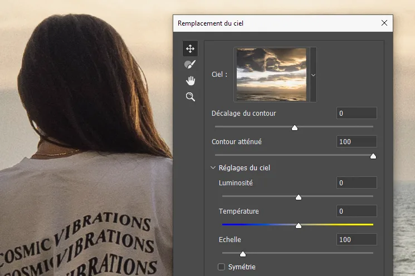This screenshot has width=415, height=276.
Task: Enable the Symétrie checkbox
Action: pyautogui.click(x=222, y=267)
